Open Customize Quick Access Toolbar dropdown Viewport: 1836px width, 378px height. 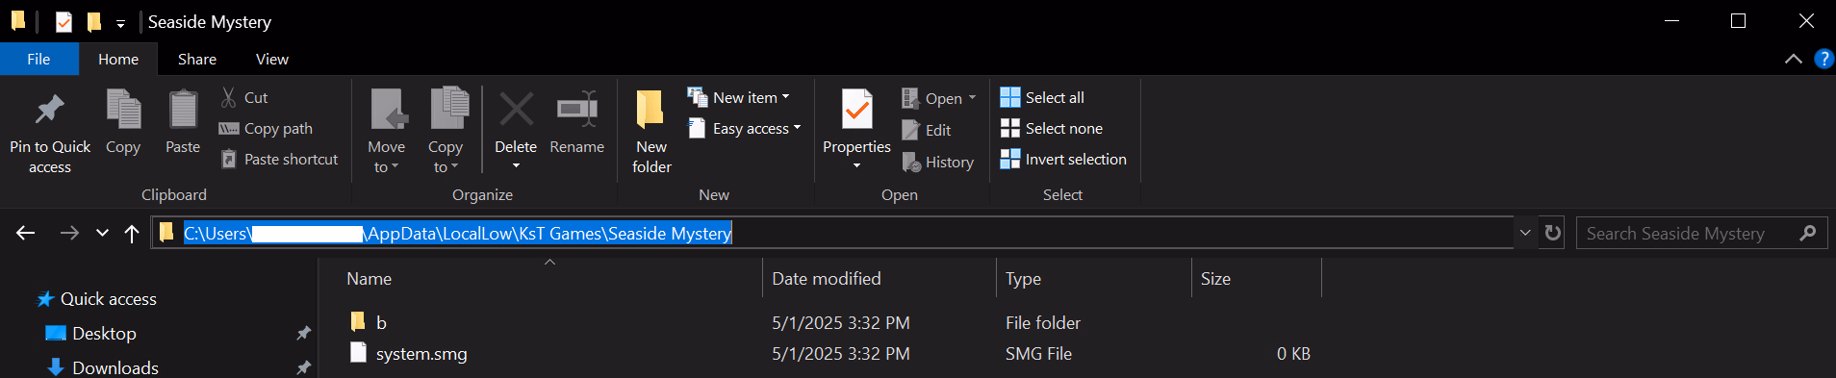[120, 22]
